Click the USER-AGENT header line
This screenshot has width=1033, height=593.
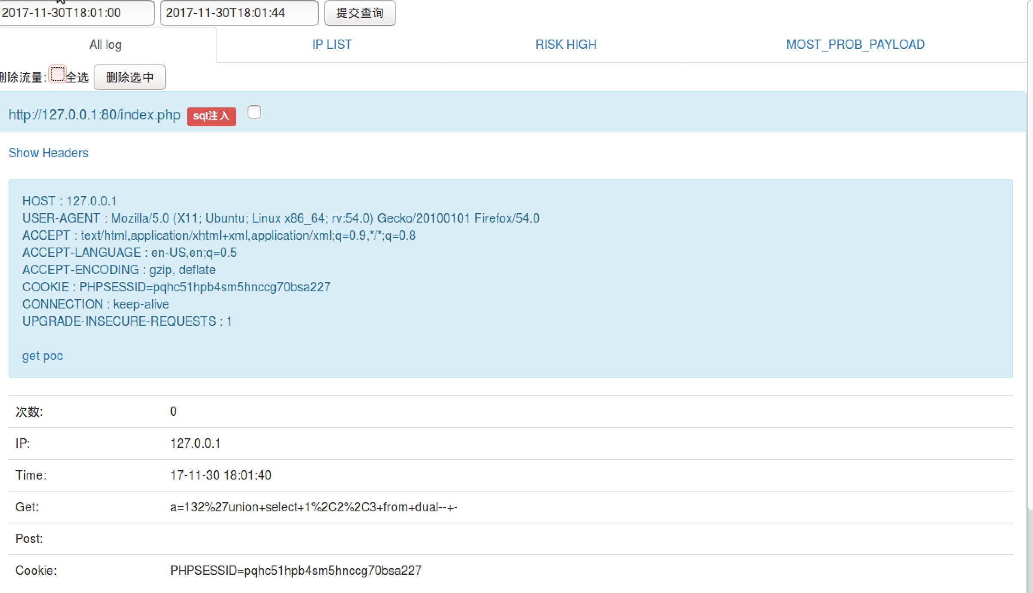click(281, 218)
